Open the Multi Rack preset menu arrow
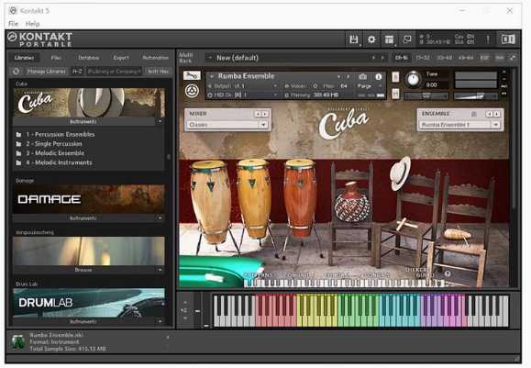This screenshot has height=368, width=531. pos(210,58)
